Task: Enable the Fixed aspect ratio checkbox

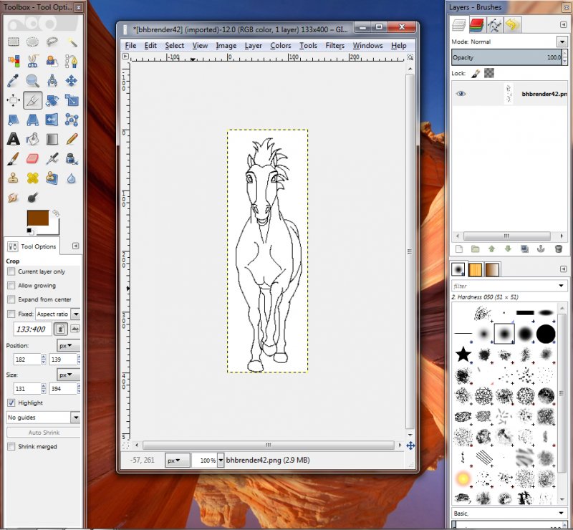Action: tap(11, 314)
